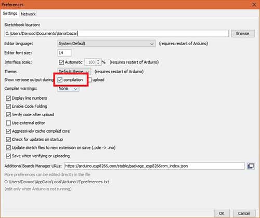Expand the Compiler warnings dropdown
The image size is (260, 218).
(x=68, y=89)
